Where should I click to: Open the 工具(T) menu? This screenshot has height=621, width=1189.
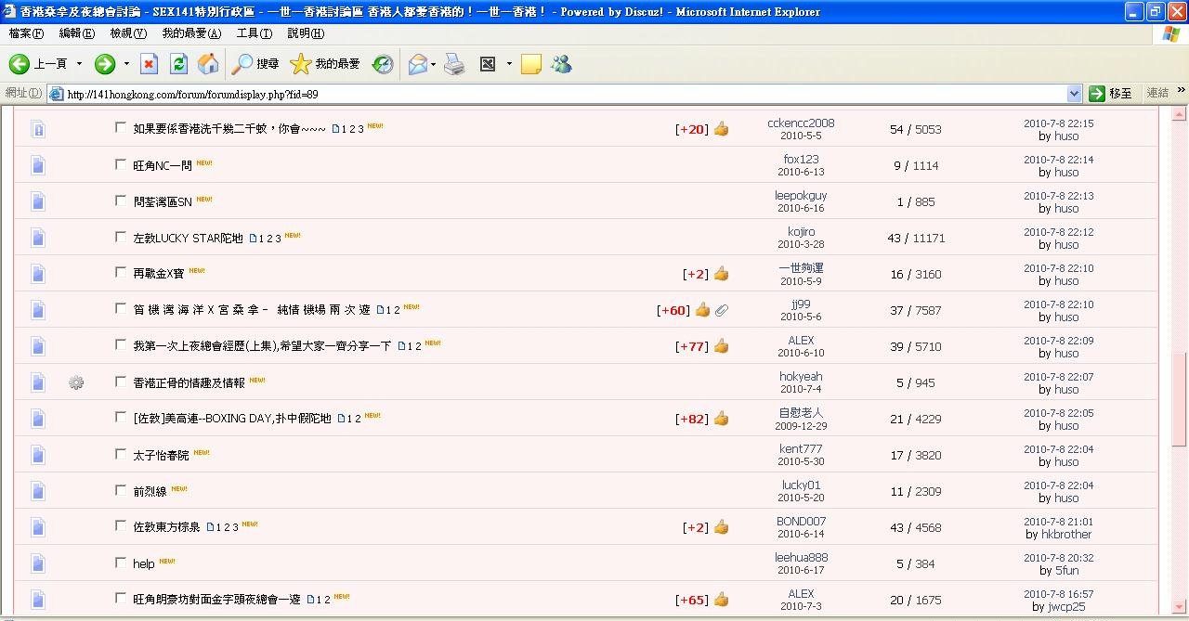(254, 33)
